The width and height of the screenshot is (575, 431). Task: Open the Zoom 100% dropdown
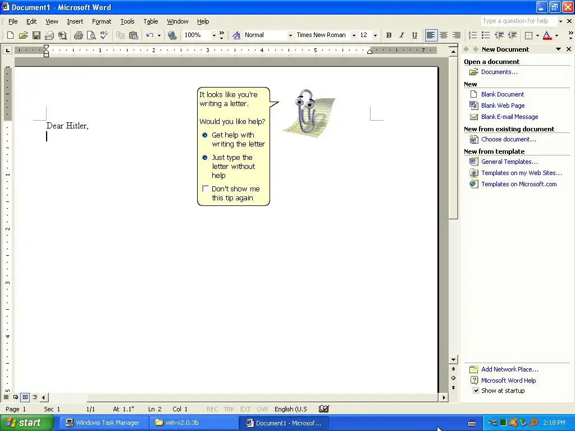point(214,35)
